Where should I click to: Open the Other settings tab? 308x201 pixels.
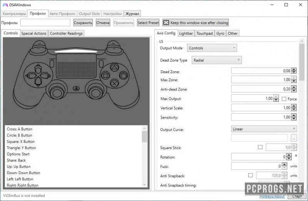[x=233, y=33]
